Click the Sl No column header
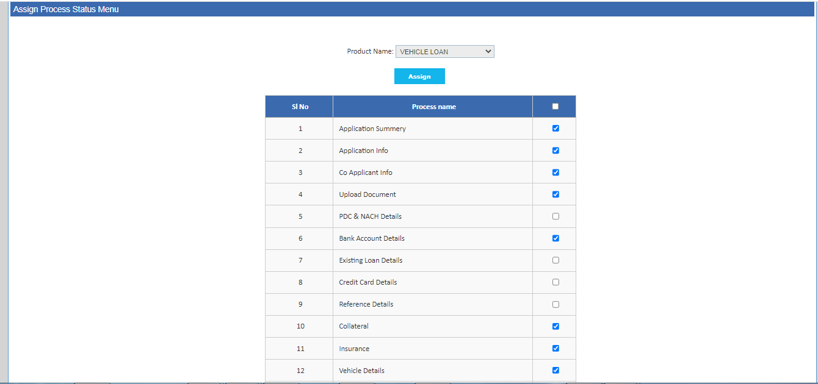The width and height of the screenshot is (818, 384). click(x=300, y=107)
